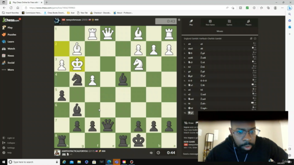294x165 pixels.
Task: Expand the More menu in the sidebar
Action: click(8, 70)
